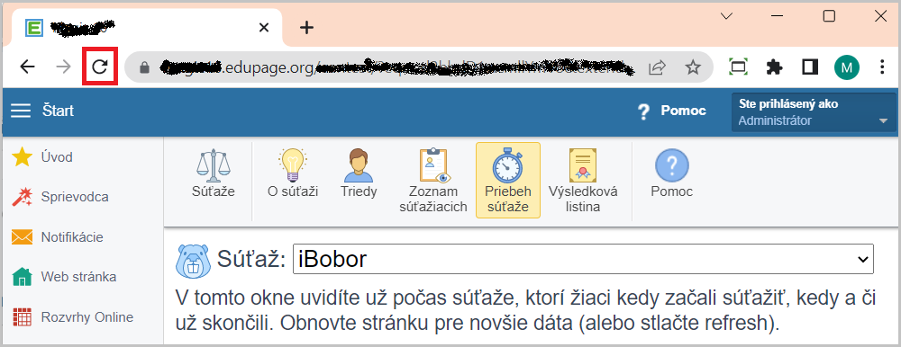Expand the Súťaž iBobor dropdown
901x347 pixels.
583,259
